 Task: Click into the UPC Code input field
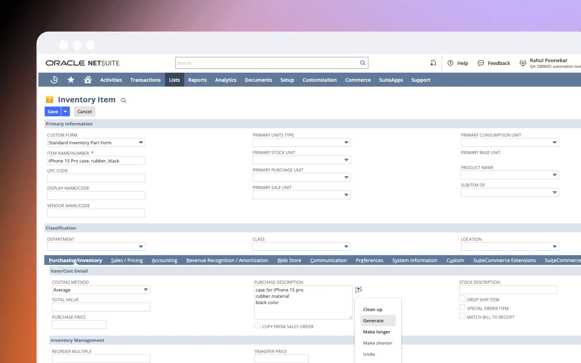click(x=96, y=178)
